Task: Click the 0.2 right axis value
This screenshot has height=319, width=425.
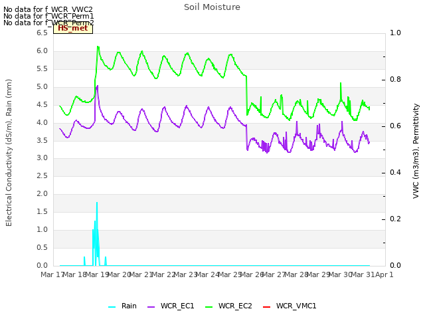Action: 395,219
